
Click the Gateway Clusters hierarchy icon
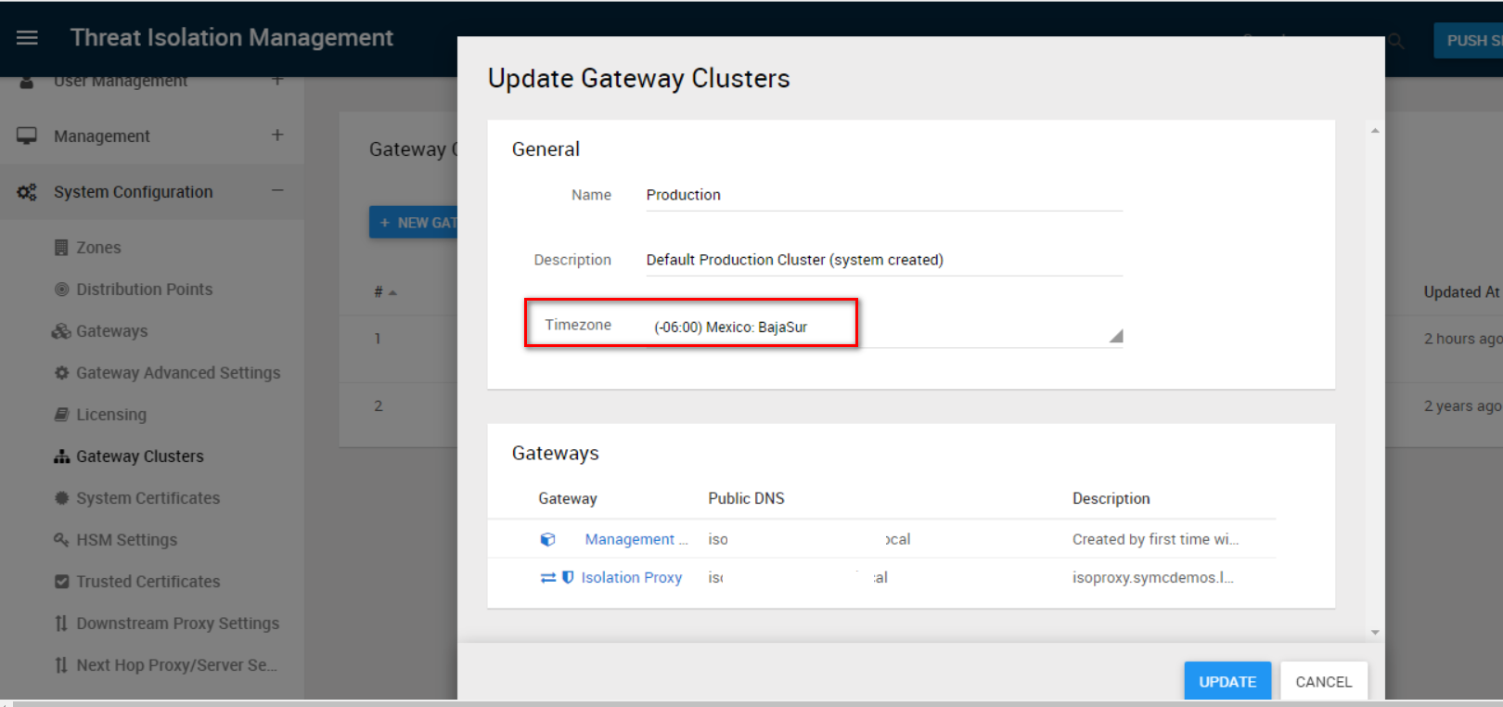61,456
